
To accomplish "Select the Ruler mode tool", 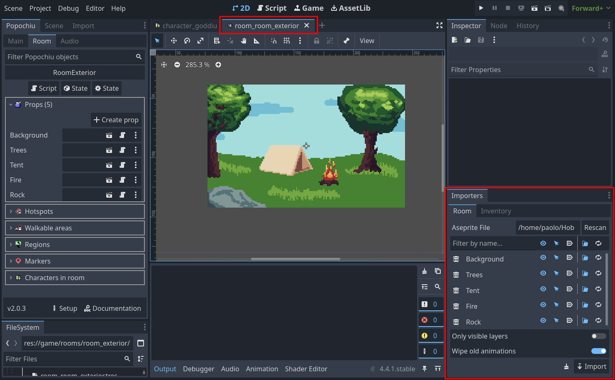I will (257, 41).
